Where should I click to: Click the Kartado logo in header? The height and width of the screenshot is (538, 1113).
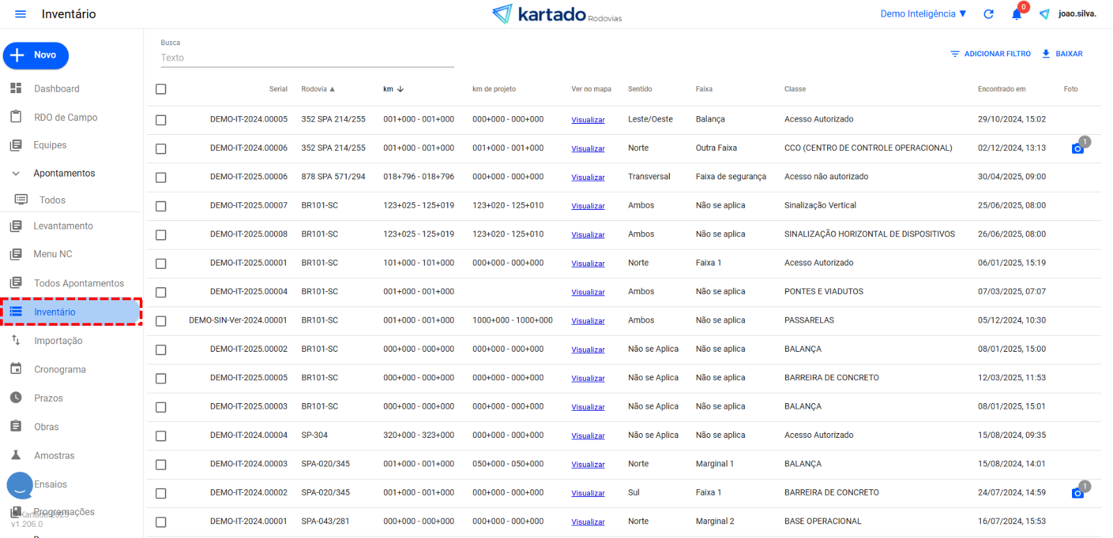point(556,14)
